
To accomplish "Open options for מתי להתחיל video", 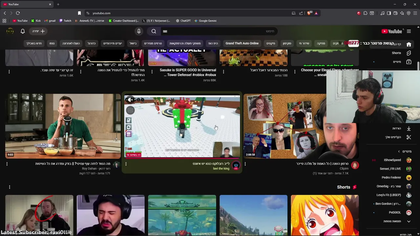I will tap(81, 71).
